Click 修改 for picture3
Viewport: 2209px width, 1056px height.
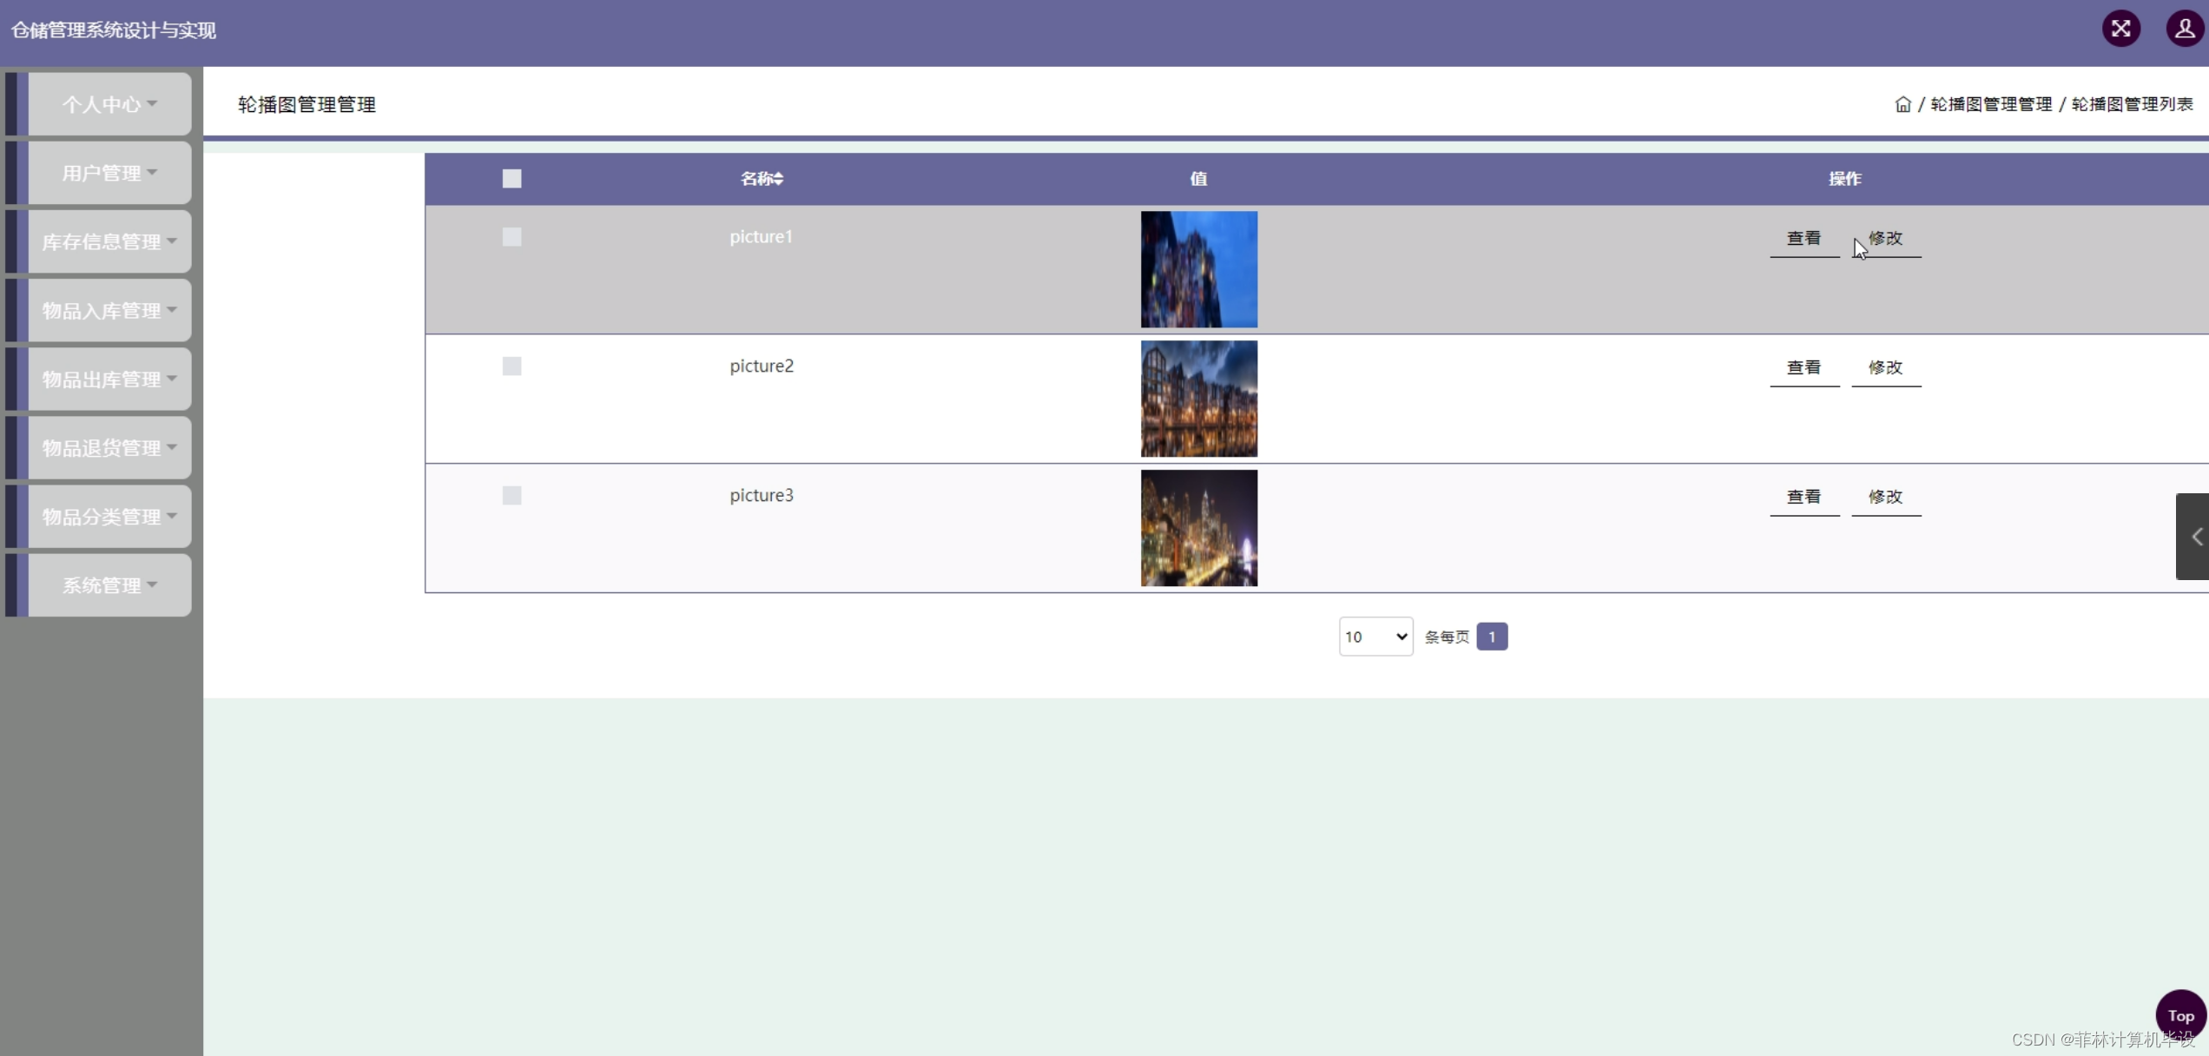[1885, 497]
